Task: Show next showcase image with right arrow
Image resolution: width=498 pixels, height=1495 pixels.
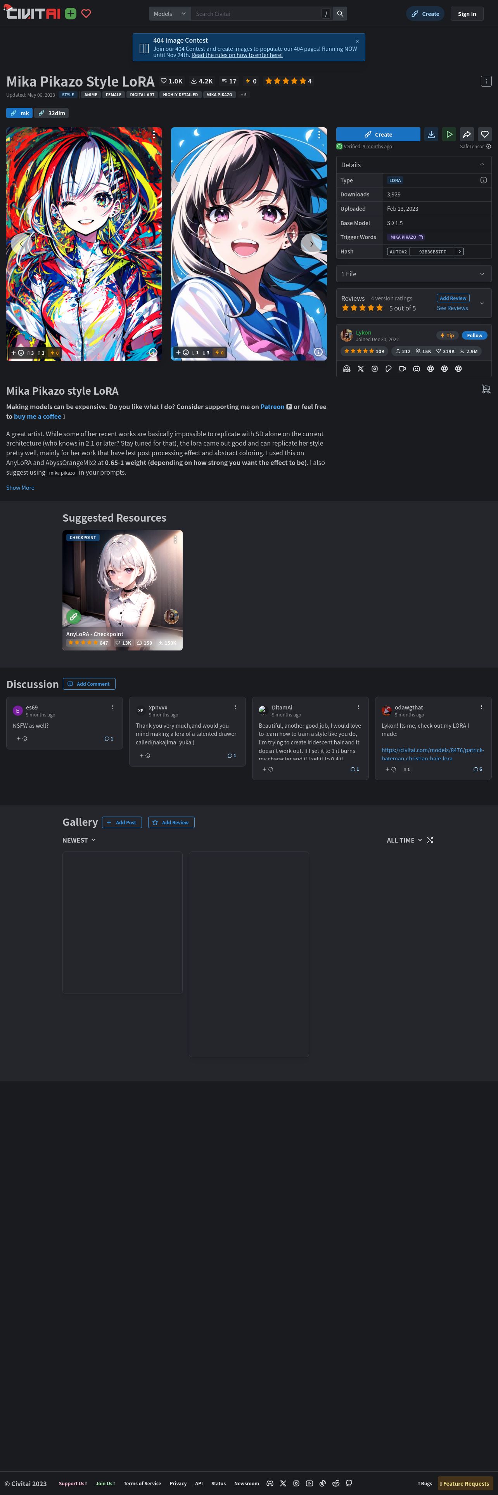Action: click(311, 244)
